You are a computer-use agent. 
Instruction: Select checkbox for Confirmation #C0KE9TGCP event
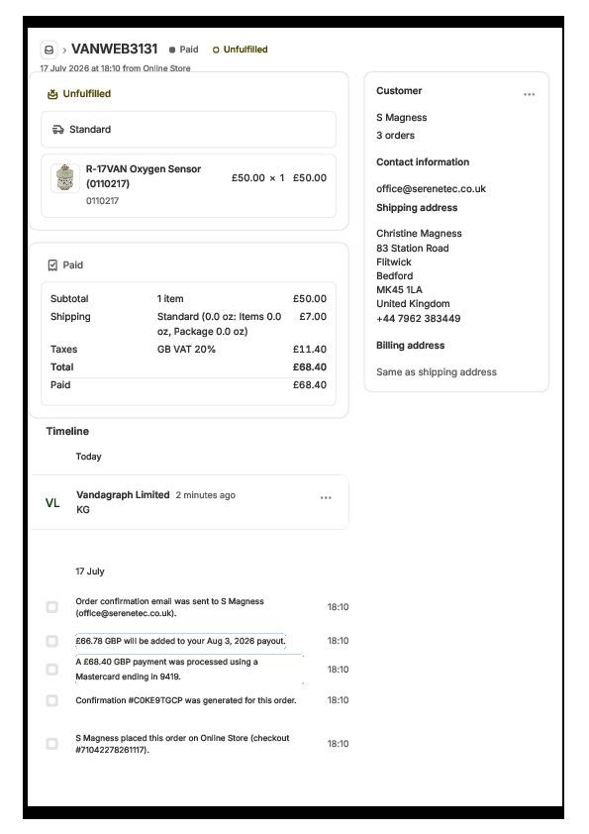click(x=52, y=700)
